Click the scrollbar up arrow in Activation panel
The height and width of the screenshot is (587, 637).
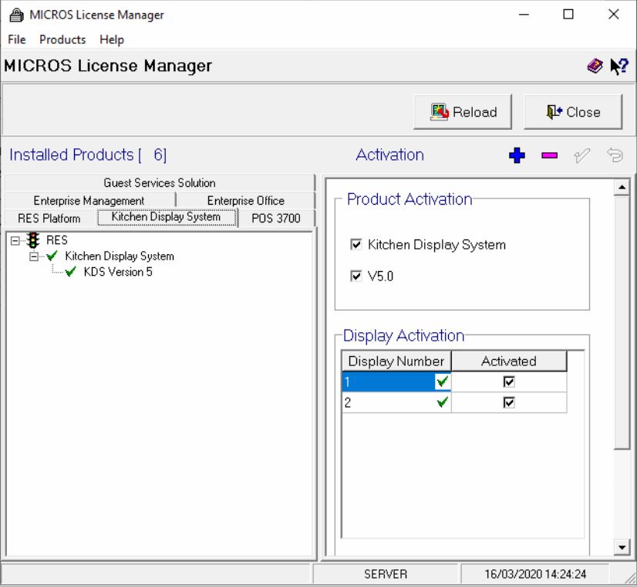[x=622, y=187]
